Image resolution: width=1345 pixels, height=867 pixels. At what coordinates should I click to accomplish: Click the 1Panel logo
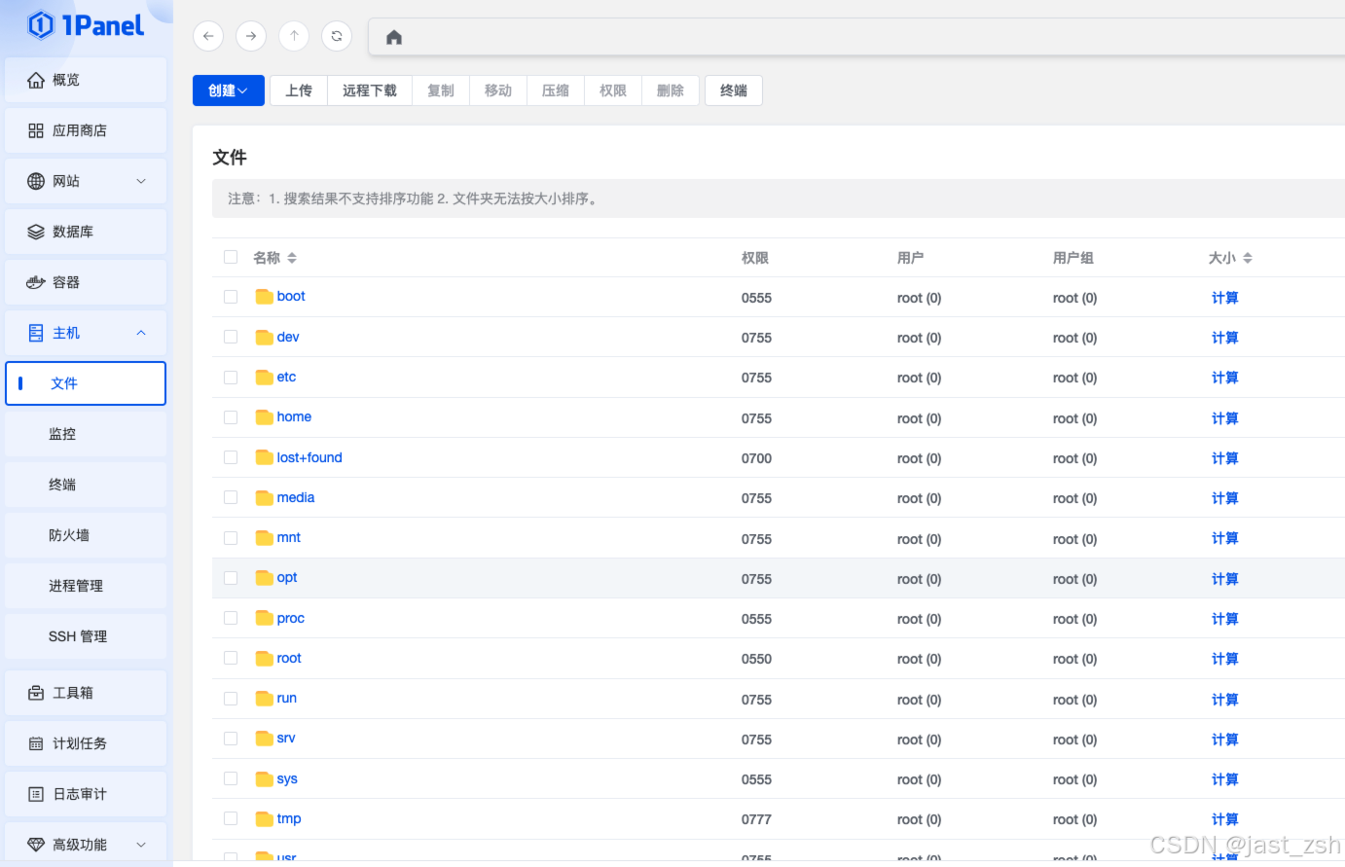[x=86, y=25]
